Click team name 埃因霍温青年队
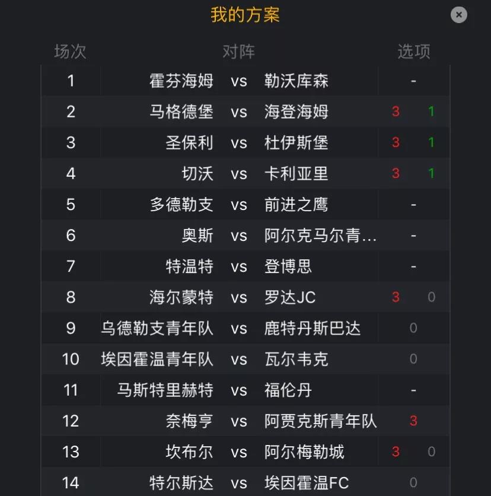This screenshot has width=491, height=496. (157, 359)
